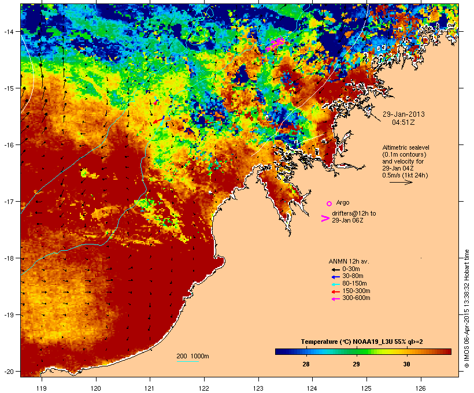Viewport: 474px width, 393px height.
Task: Click the 'ANMN 12h av.' legend heading
Action: [x=349, y=261]
